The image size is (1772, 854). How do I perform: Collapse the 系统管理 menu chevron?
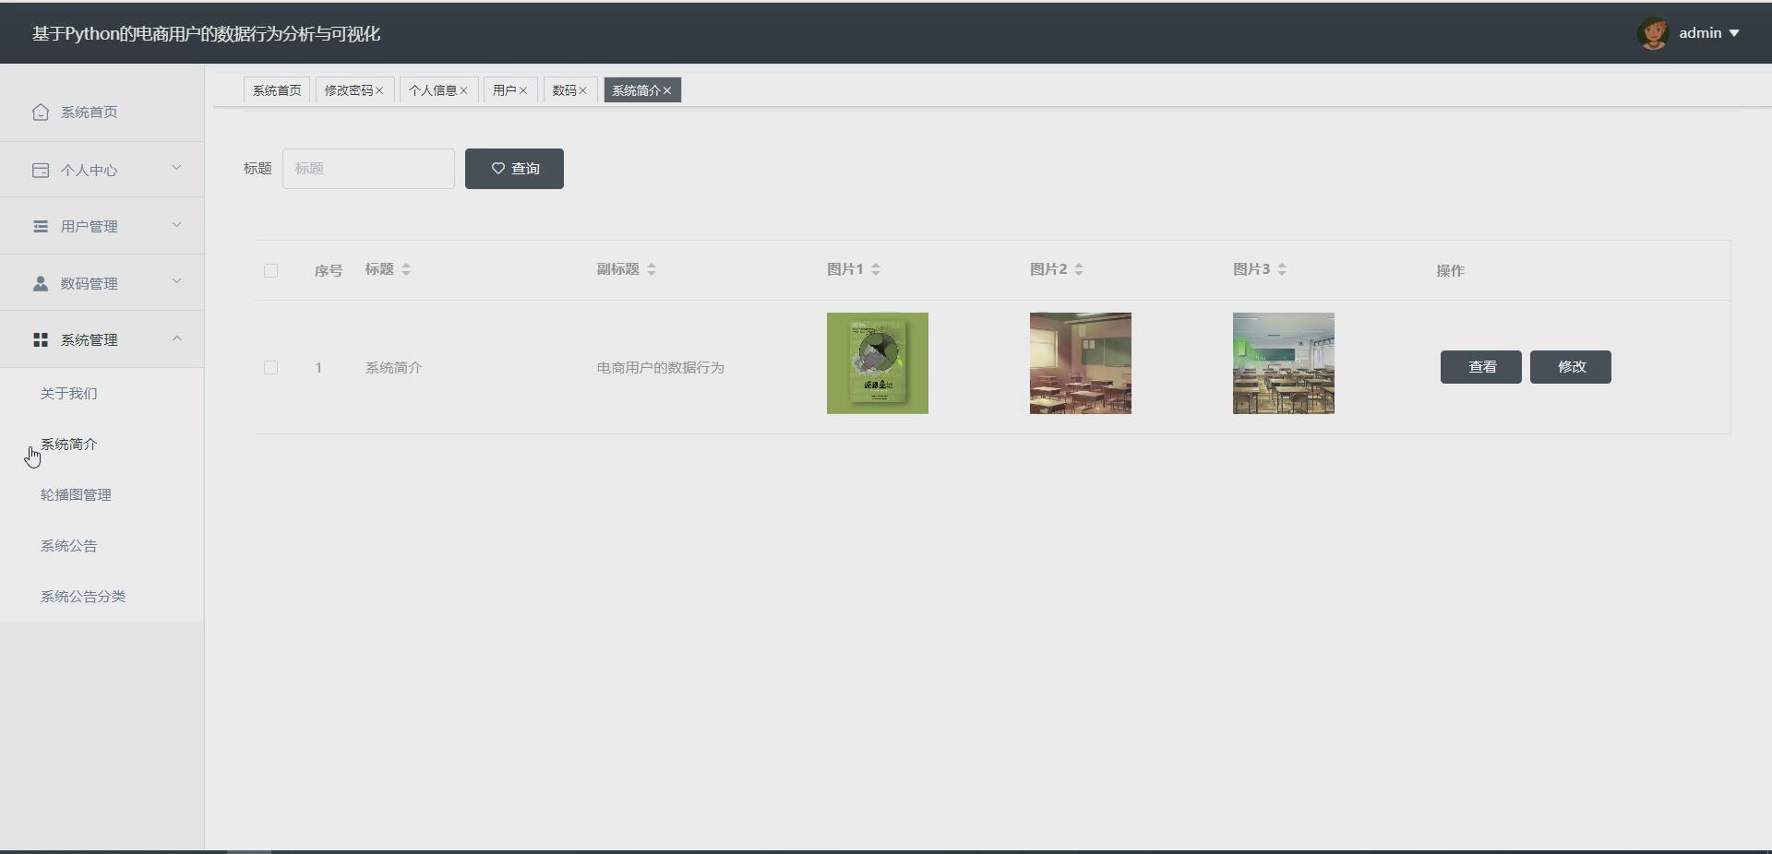[176, 338]
